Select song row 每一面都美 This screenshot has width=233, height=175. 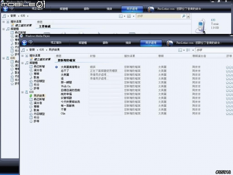[67, 106]
